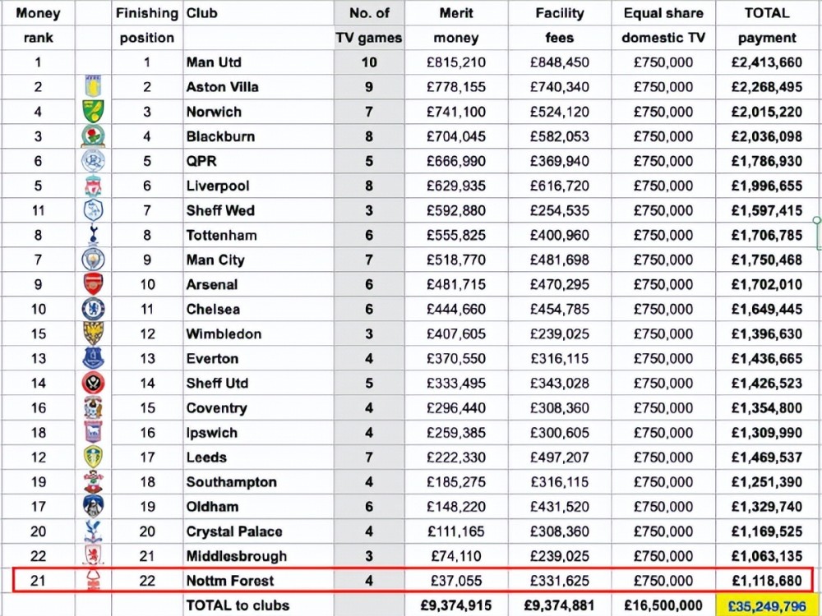Viewport: 822px width, 616px height.
Task: Click the Facility fees column header
Action: [x=559, y=25]
